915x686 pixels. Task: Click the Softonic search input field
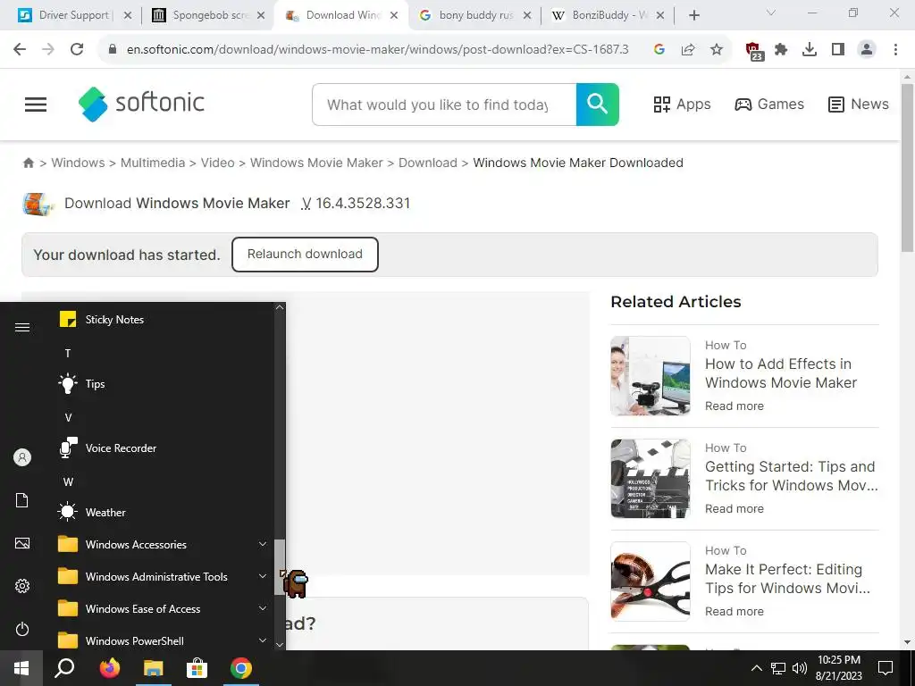444,105
